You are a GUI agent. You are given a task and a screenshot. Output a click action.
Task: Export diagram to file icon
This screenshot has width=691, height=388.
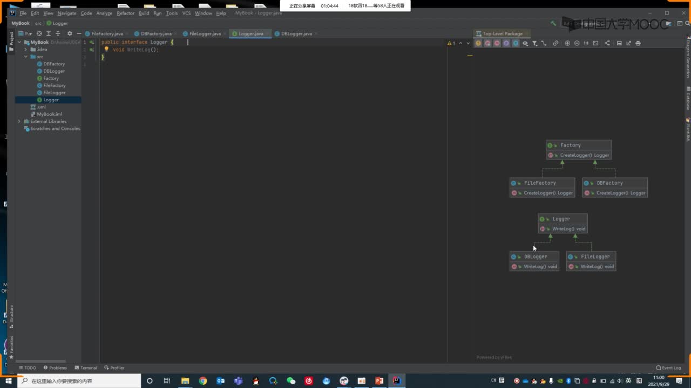(628, 43)
